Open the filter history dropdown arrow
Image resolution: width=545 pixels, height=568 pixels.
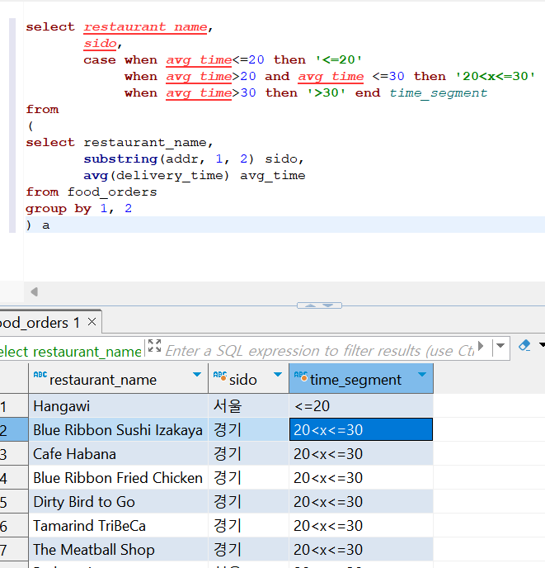500,346
